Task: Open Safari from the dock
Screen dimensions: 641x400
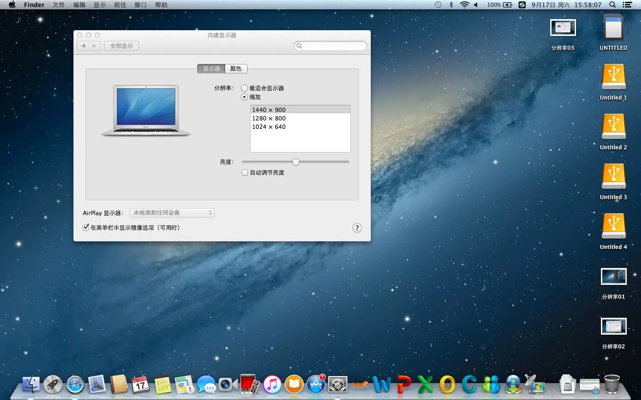Action: tap(75, 384)
